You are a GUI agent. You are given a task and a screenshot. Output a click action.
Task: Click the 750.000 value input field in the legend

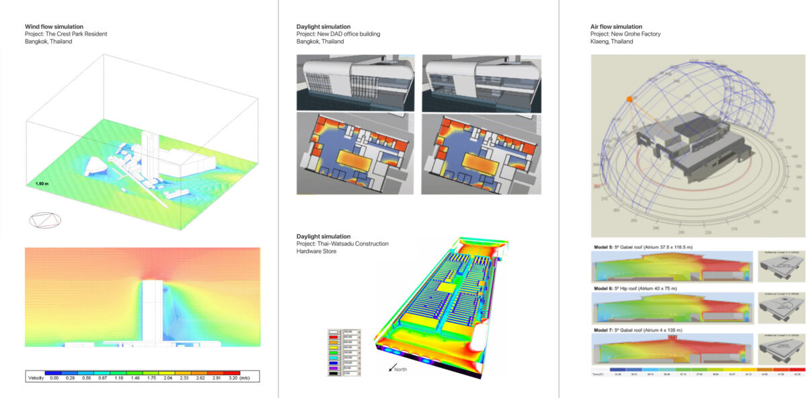pyautogui.click(x=350, y=332)
